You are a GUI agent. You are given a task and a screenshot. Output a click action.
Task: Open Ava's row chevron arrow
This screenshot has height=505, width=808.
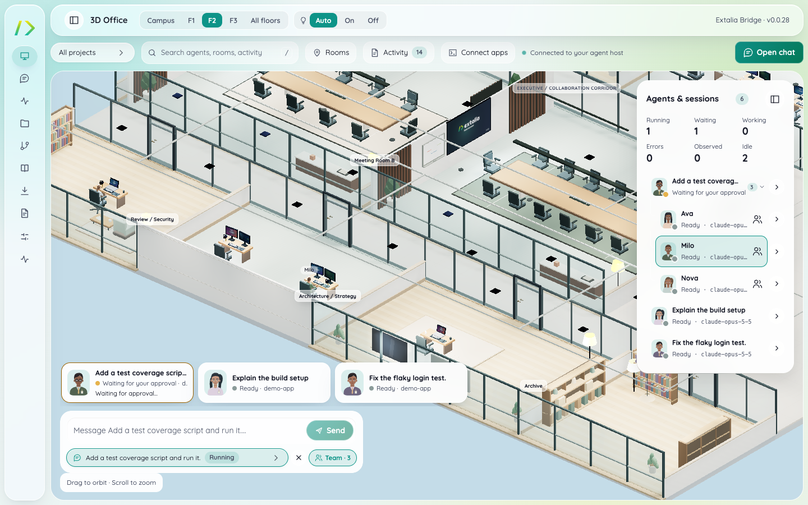pos(777,219)
